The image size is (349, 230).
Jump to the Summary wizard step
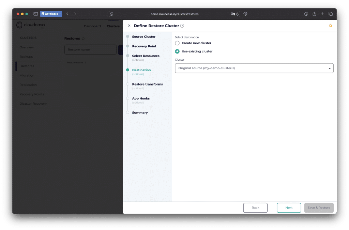pos(140,112)
